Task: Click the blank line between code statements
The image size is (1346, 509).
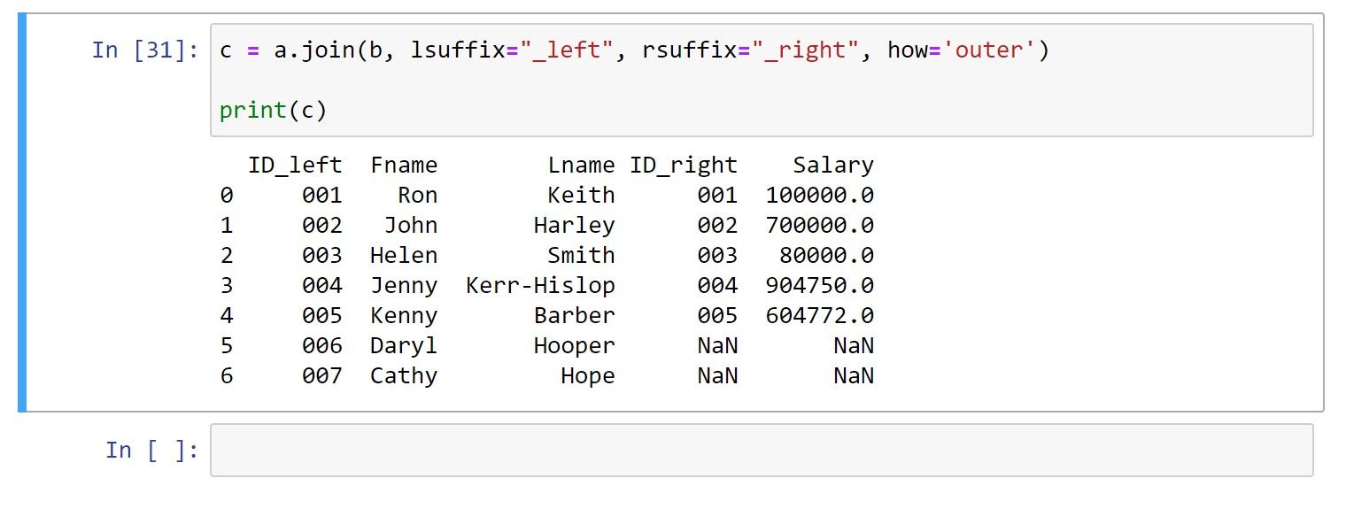Action: [x=761, y=81]
